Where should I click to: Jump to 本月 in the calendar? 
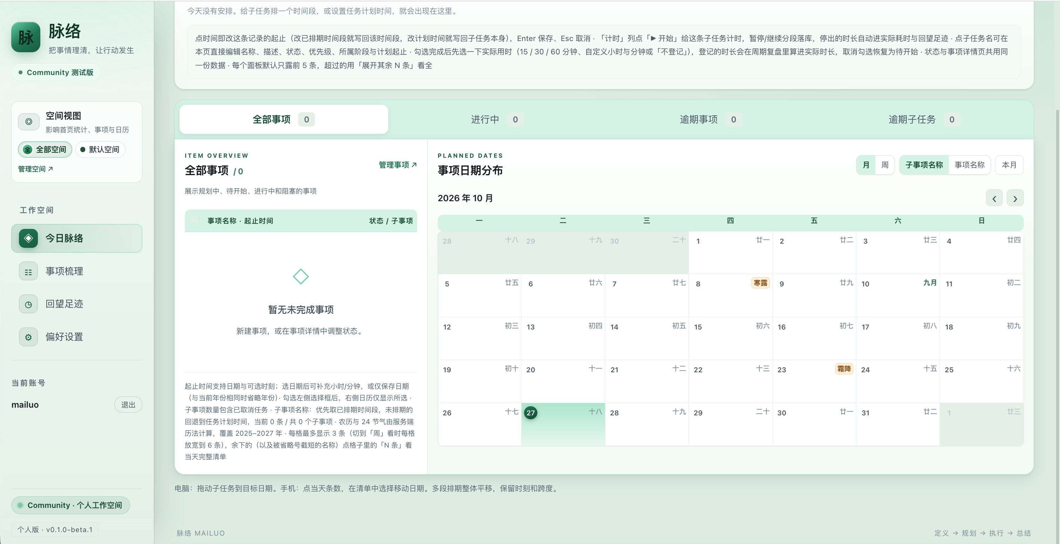point(1009,165)
